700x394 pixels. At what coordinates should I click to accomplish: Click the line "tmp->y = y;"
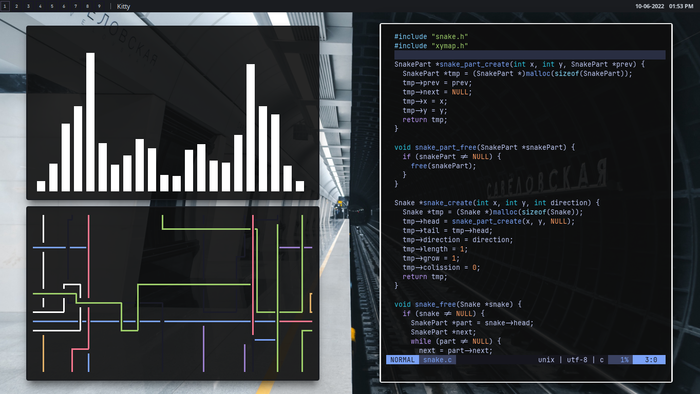pos(425,110)
